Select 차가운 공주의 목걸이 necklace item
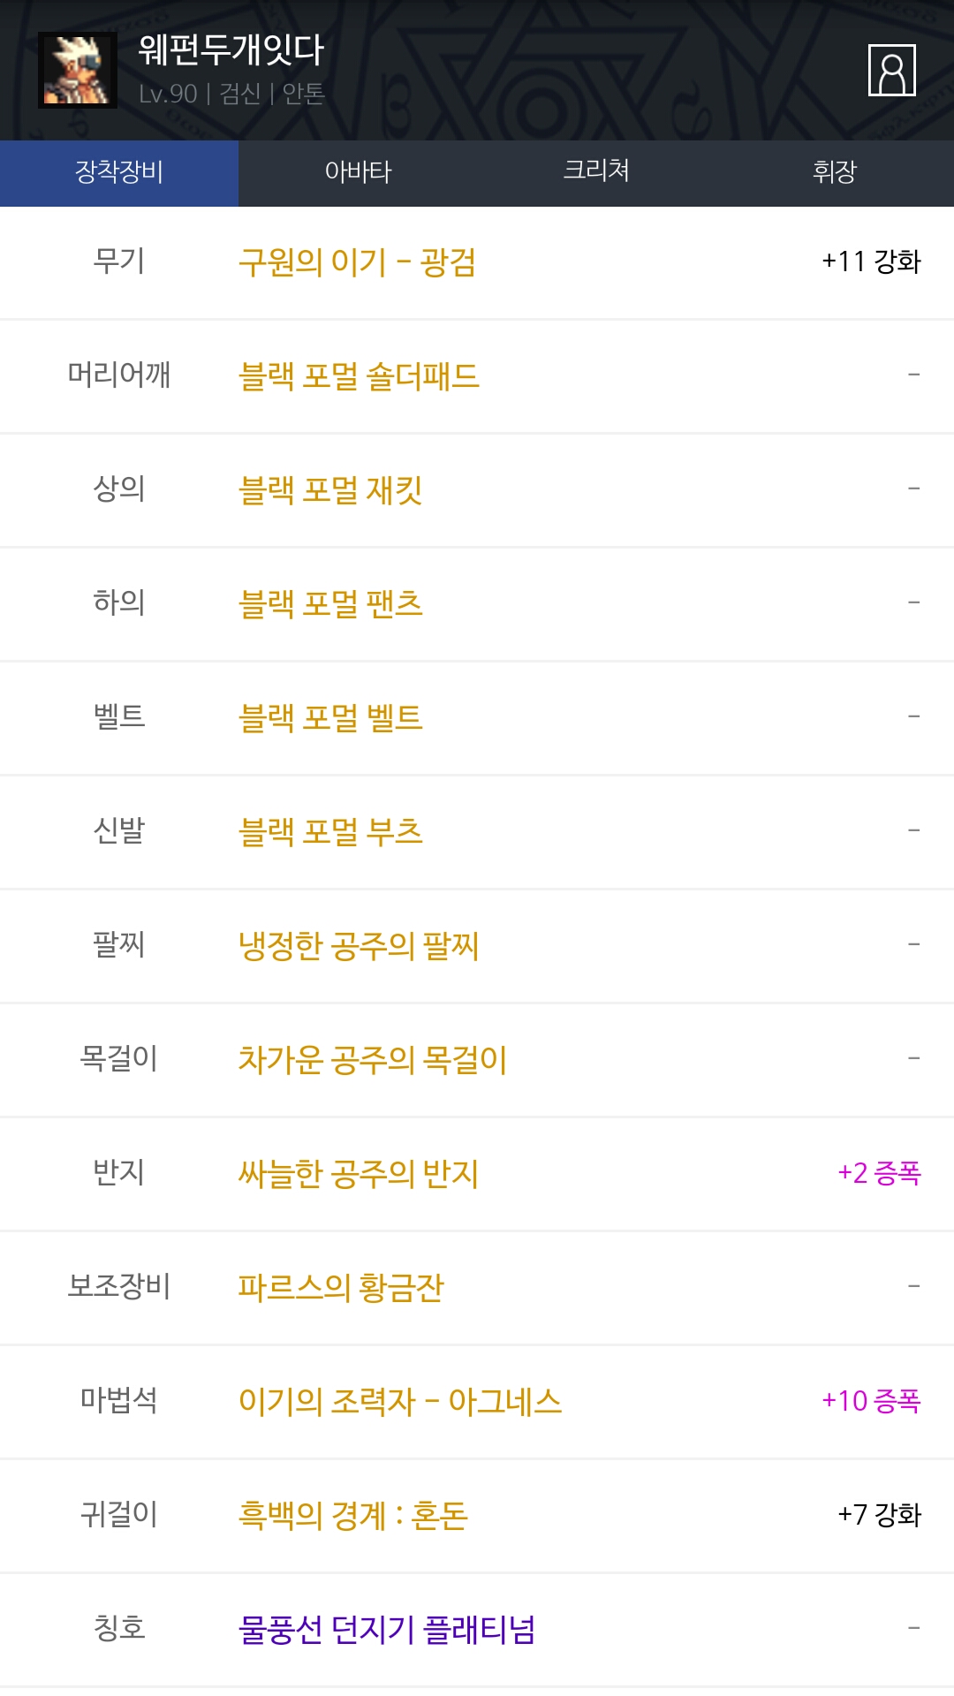954x1696 pixels. [372, 1060]
